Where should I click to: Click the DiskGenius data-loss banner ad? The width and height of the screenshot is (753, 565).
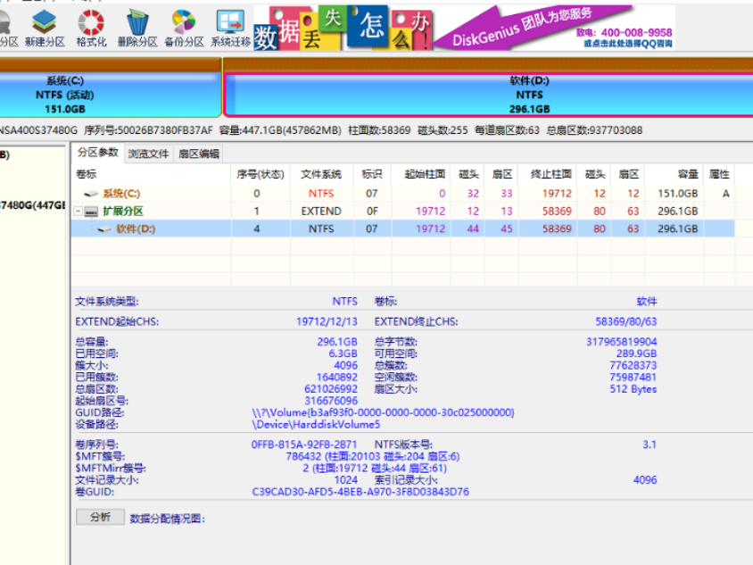[464, 28]
